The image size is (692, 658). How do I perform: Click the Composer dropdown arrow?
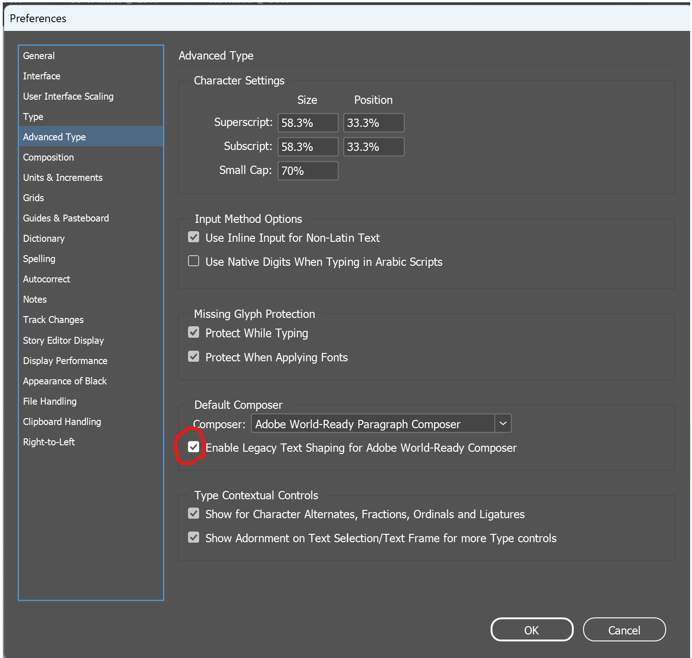pos(503,424)
